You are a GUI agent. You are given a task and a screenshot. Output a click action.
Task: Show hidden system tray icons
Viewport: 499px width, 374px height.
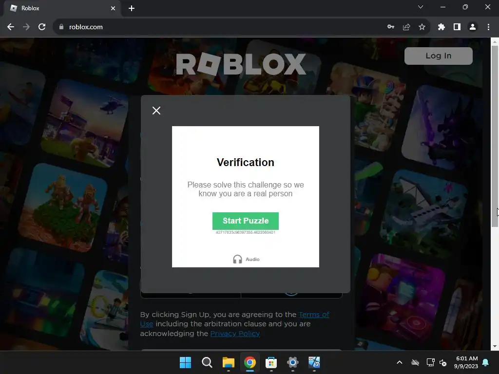click(400, 362)
